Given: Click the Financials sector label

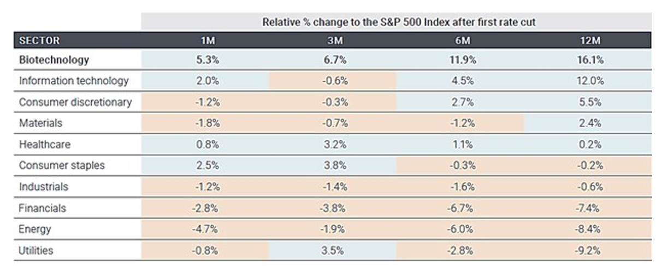Looking at the screenshot, I should pyautogui.click(x=42, y=208).
